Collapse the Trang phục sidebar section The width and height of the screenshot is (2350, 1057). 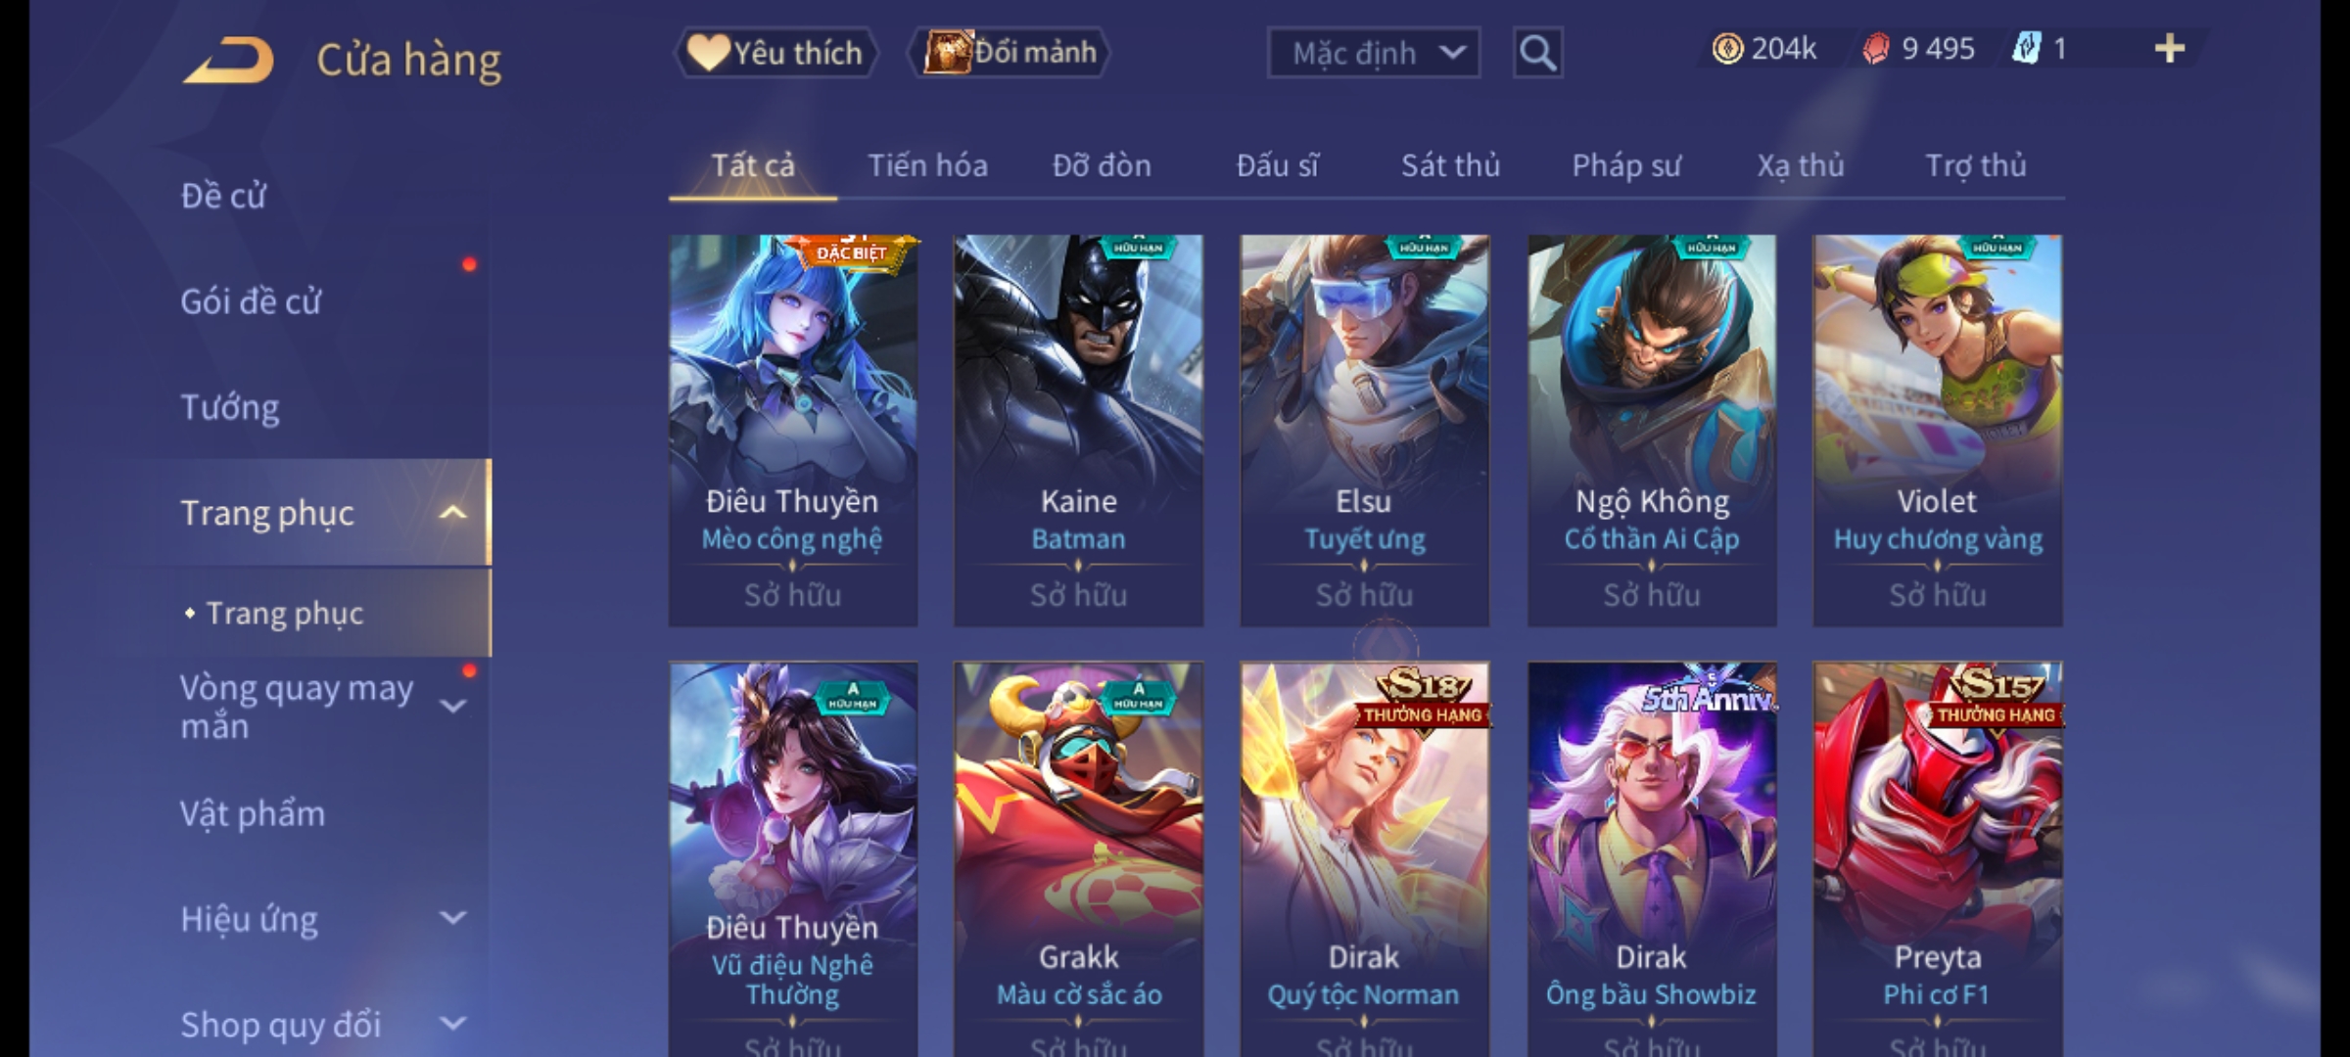coord(452,513)
